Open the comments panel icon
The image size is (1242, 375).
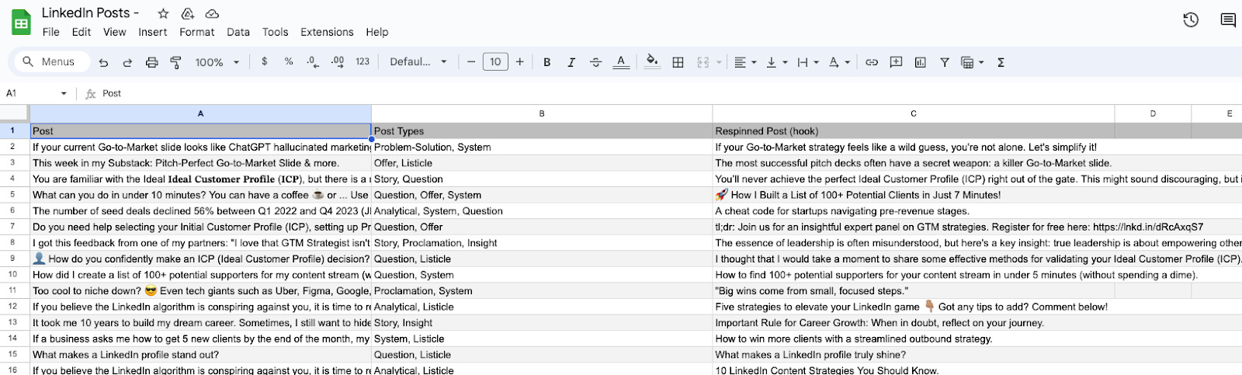point(1228,20)
